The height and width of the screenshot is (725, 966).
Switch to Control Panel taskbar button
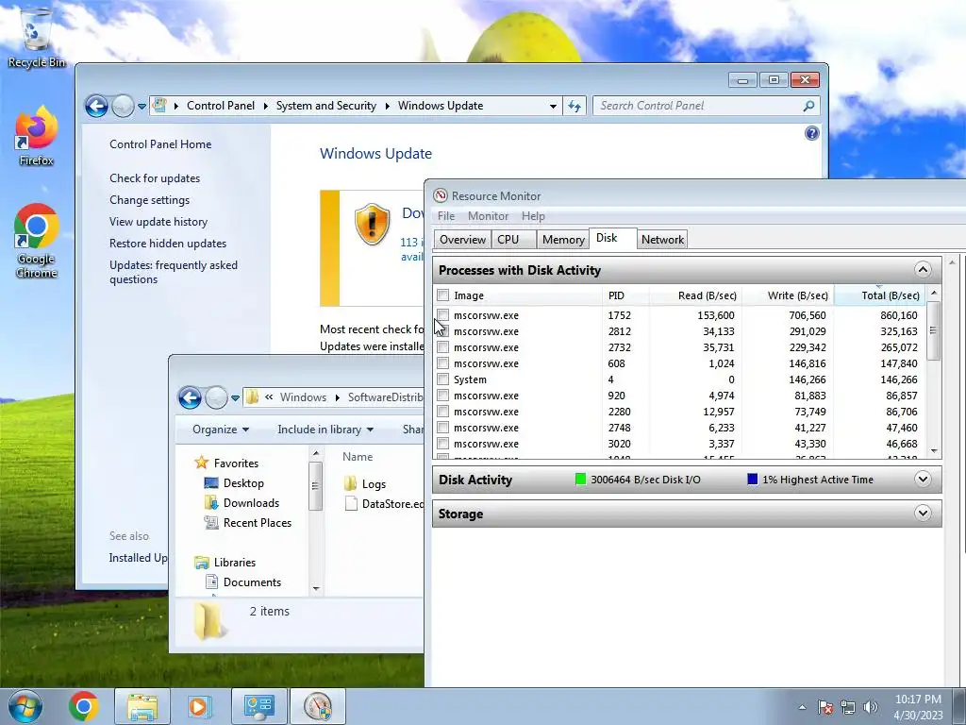(x=258, y=706)
